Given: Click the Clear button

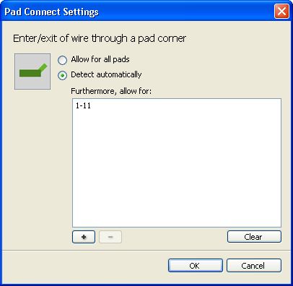Looking at the screenshot, I should (254, 237).
